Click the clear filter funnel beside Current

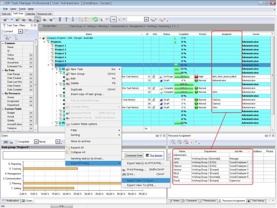coord(27,31)
